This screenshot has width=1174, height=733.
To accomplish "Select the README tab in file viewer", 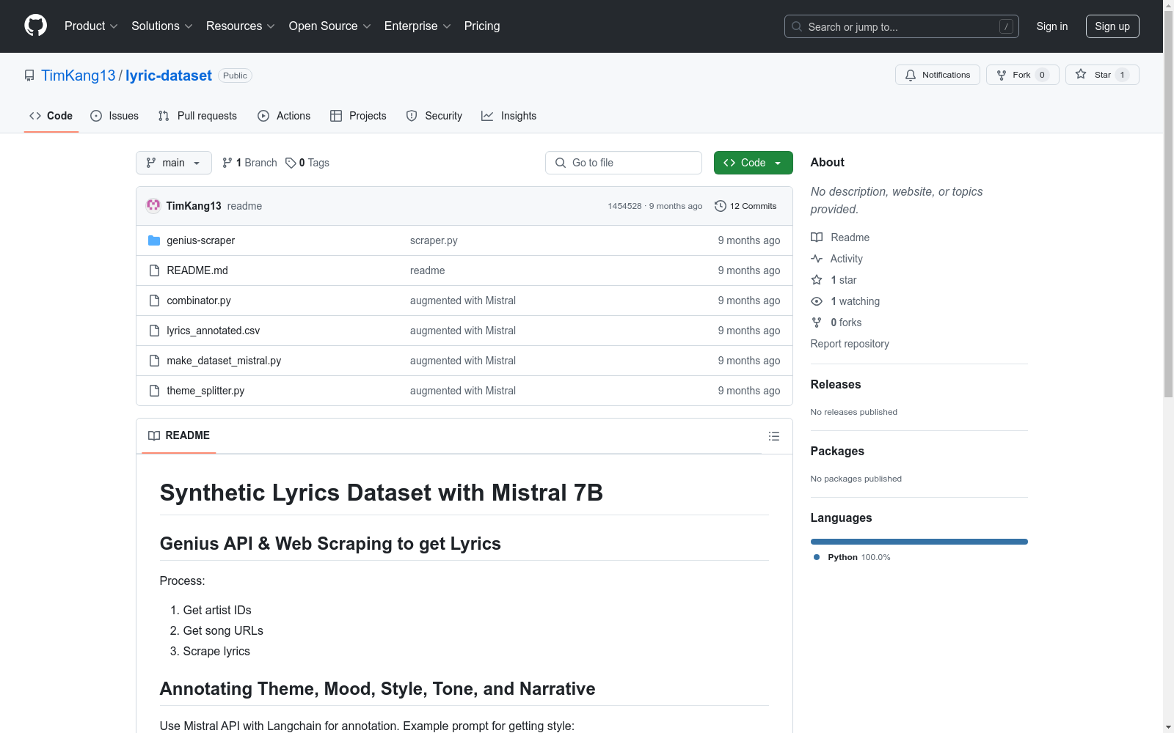I will pos(179,435).
